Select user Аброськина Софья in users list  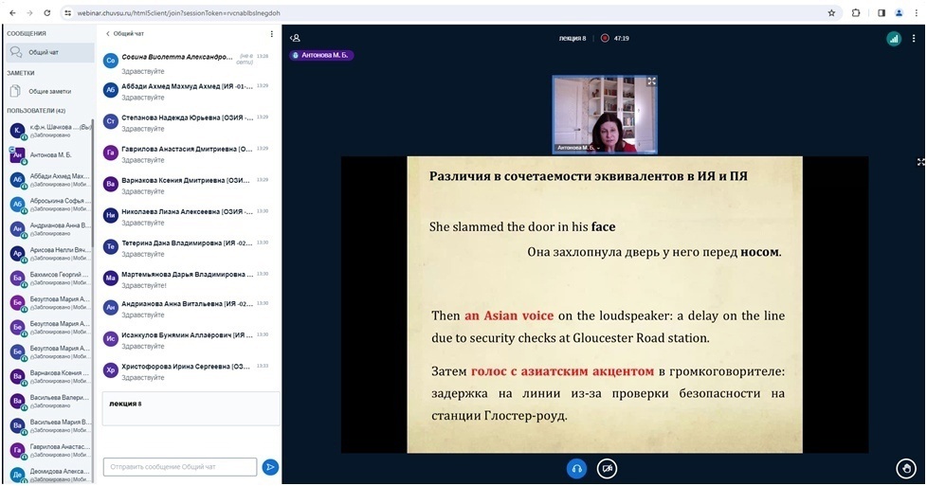49,205
